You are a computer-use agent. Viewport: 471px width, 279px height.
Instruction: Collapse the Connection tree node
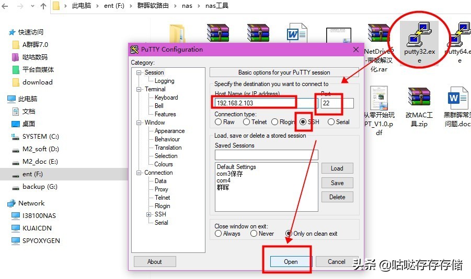coord(139,173)
